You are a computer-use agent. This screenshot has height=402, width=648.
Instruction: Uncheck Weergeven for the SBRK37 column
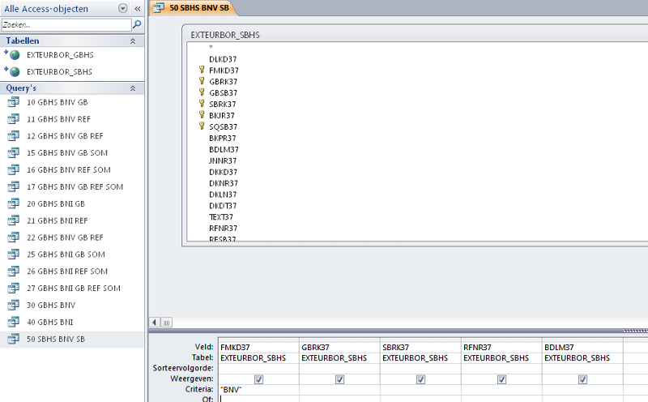click(x=420, y=378)
